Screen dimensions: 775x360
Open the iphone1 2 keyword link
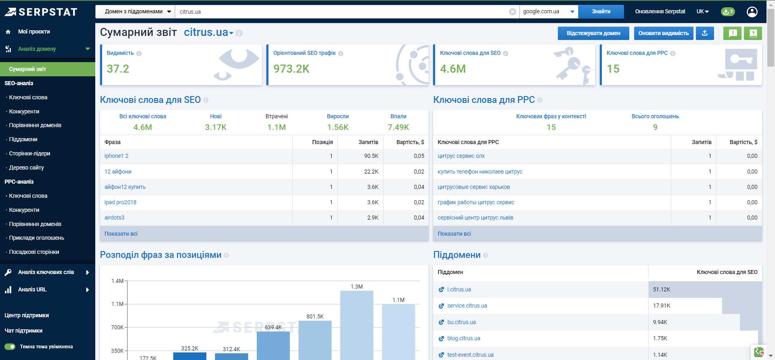116,156
